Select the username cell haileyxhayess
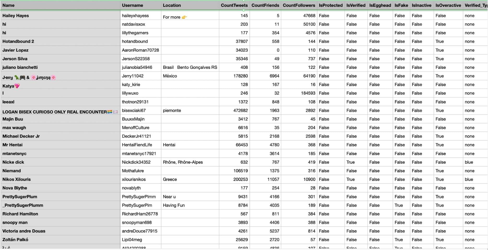This screenshot has width=488, height=250. [135, 16]
